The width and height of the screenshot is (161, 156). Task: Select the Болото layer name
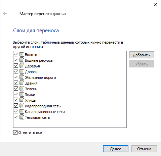pos(31,55)
